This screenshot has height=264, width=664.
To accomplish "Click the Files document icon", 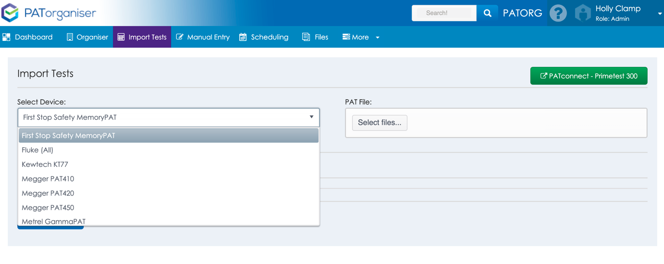I will pos(306,37).
